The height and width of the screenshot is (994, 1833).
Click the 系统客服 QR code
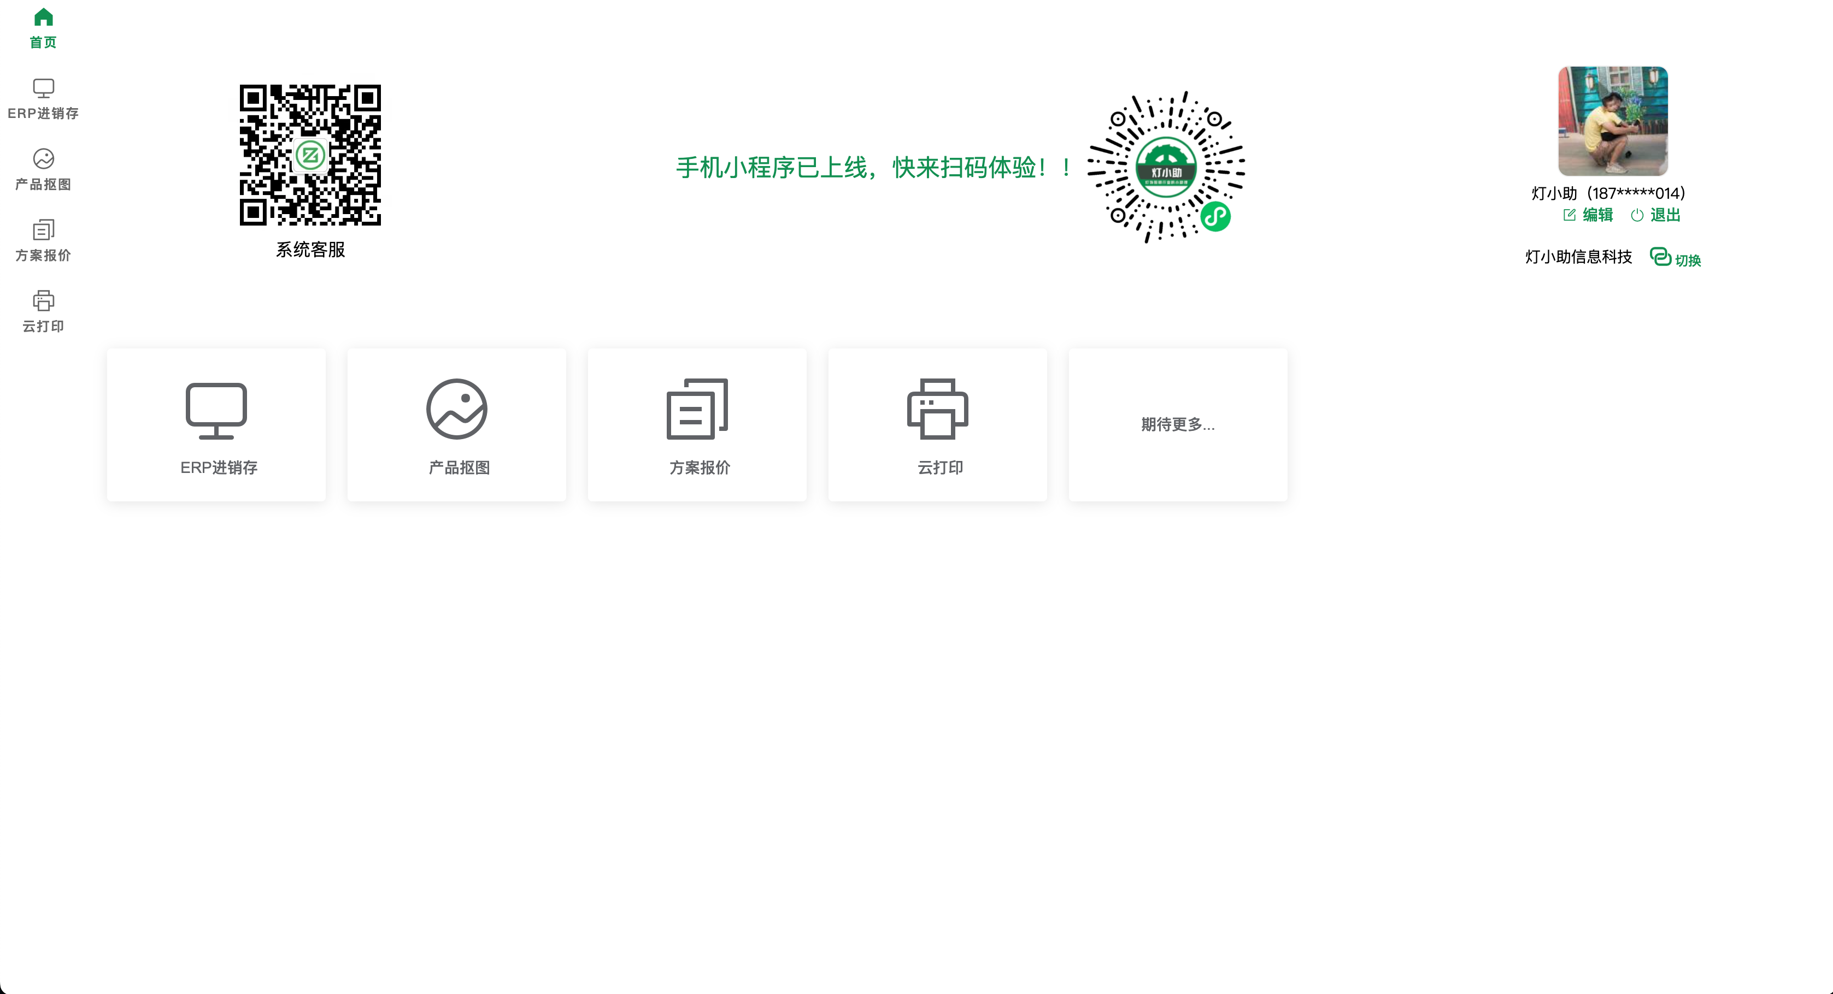pyautogui.click(x=310, y=155)
